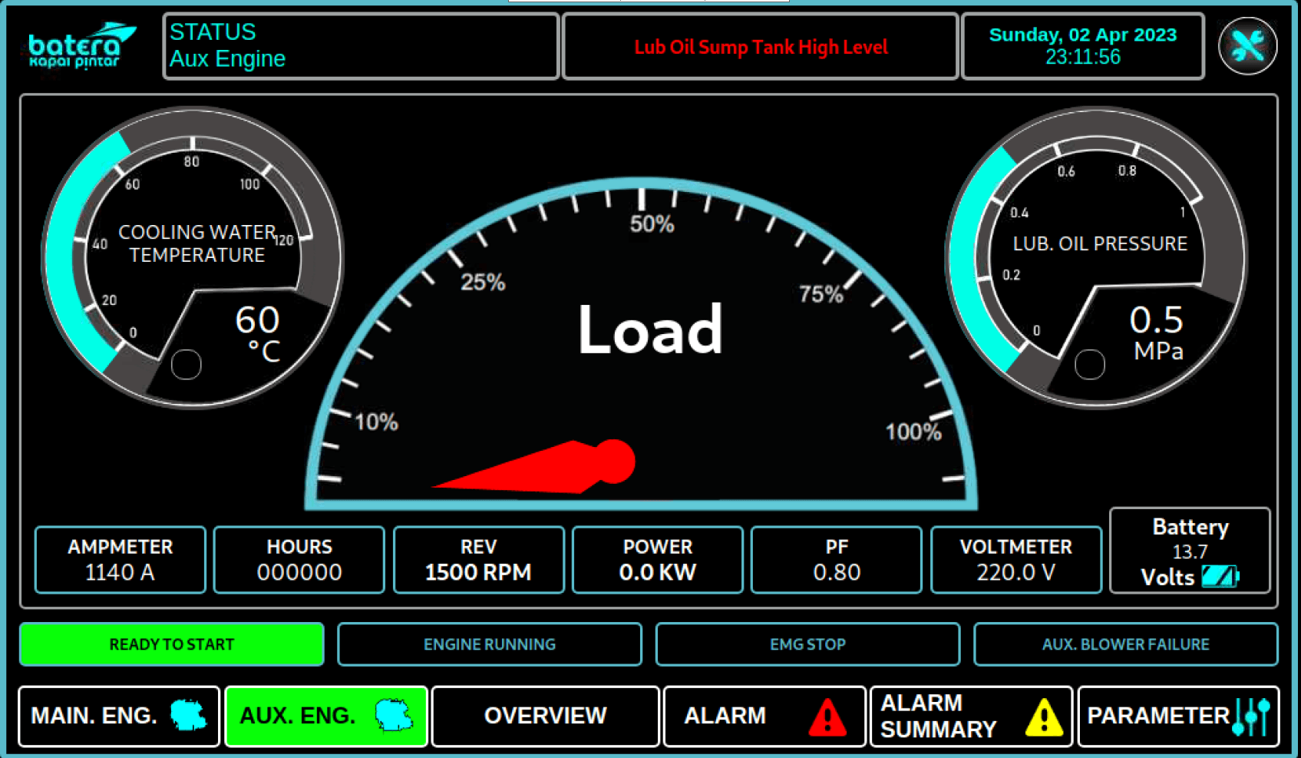Click the red alarm warning triangle icon
Screen dimensions: 1301x758
827,717
